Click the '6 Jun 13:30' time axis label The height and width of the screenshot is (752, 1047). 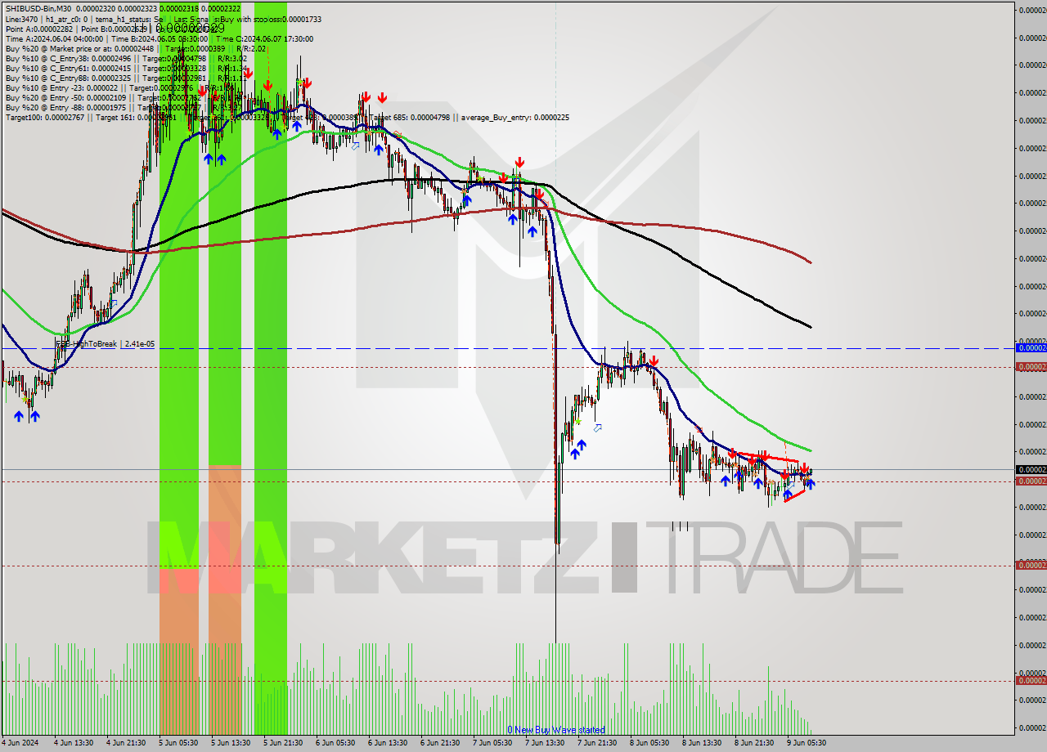[387, 743]
